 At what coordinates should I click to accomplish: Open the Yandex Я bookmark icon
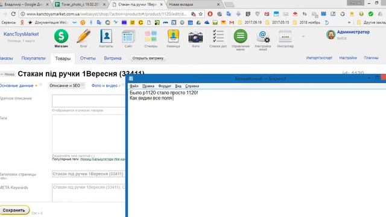[22, 22]
